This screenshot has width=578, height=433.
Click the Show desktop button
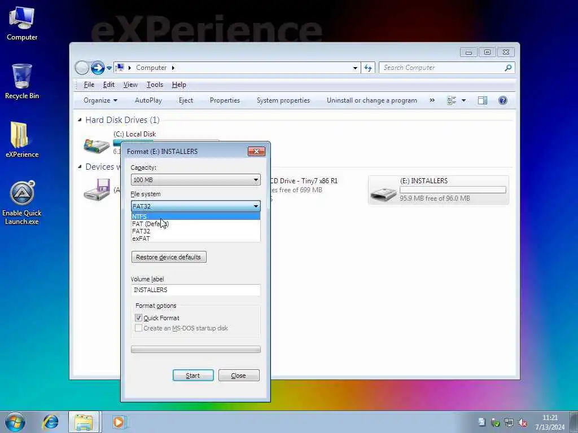click(x=574, y=422)
